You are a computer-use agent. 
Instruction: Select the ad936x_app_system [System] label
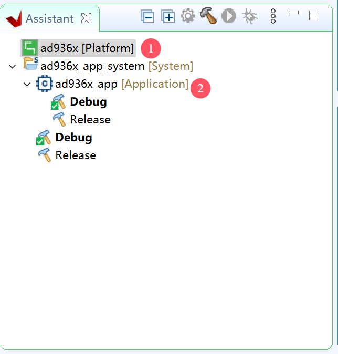pyautogui.click(x=117, y=66)
